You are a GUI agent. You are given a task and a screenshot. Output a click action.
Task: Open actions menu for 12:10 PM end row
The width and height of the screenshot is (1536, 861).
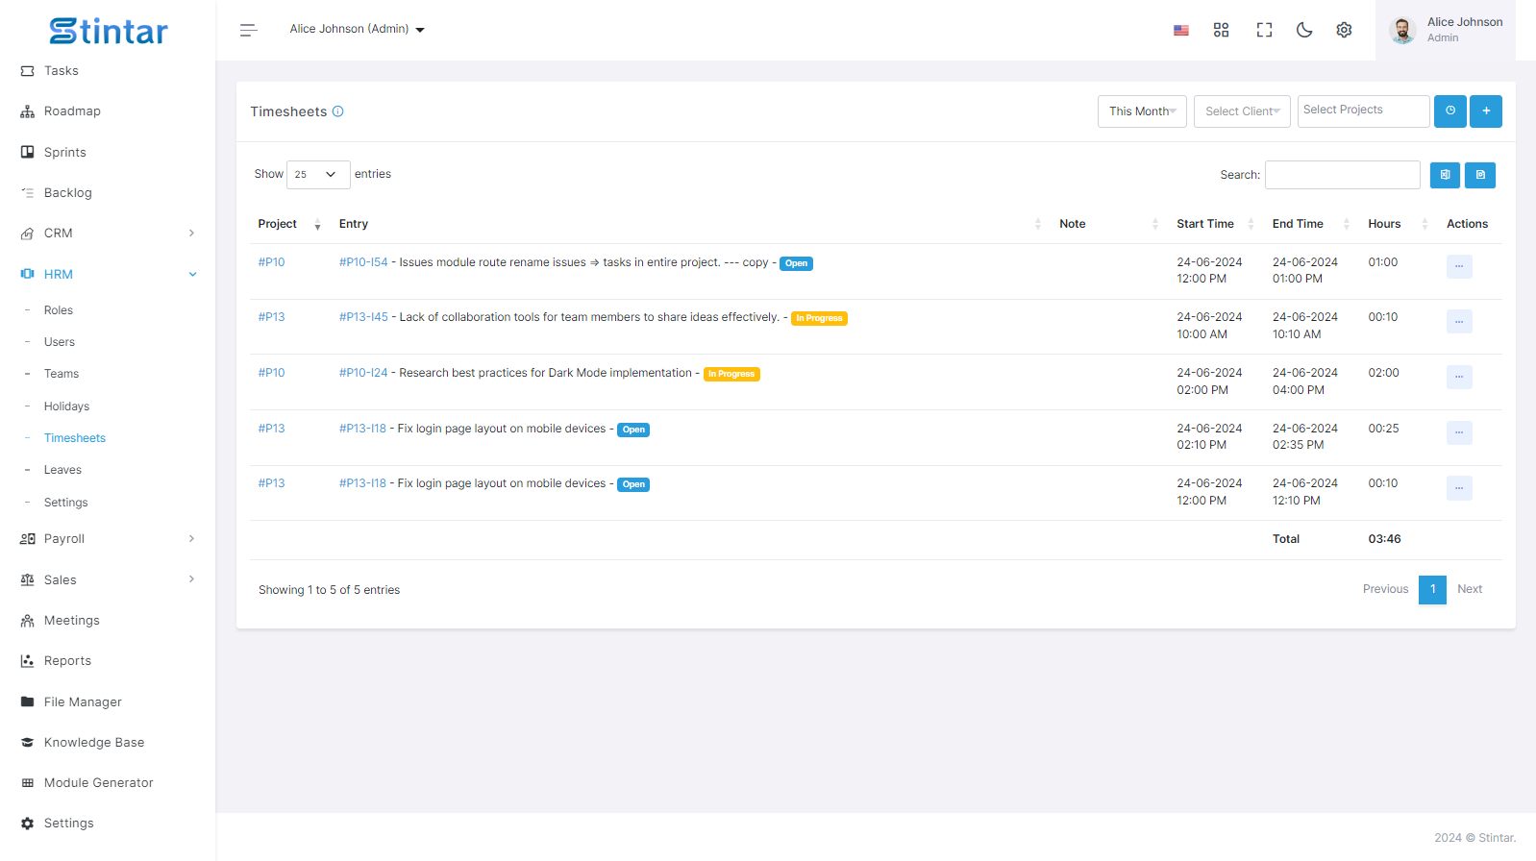[1459, 488]
